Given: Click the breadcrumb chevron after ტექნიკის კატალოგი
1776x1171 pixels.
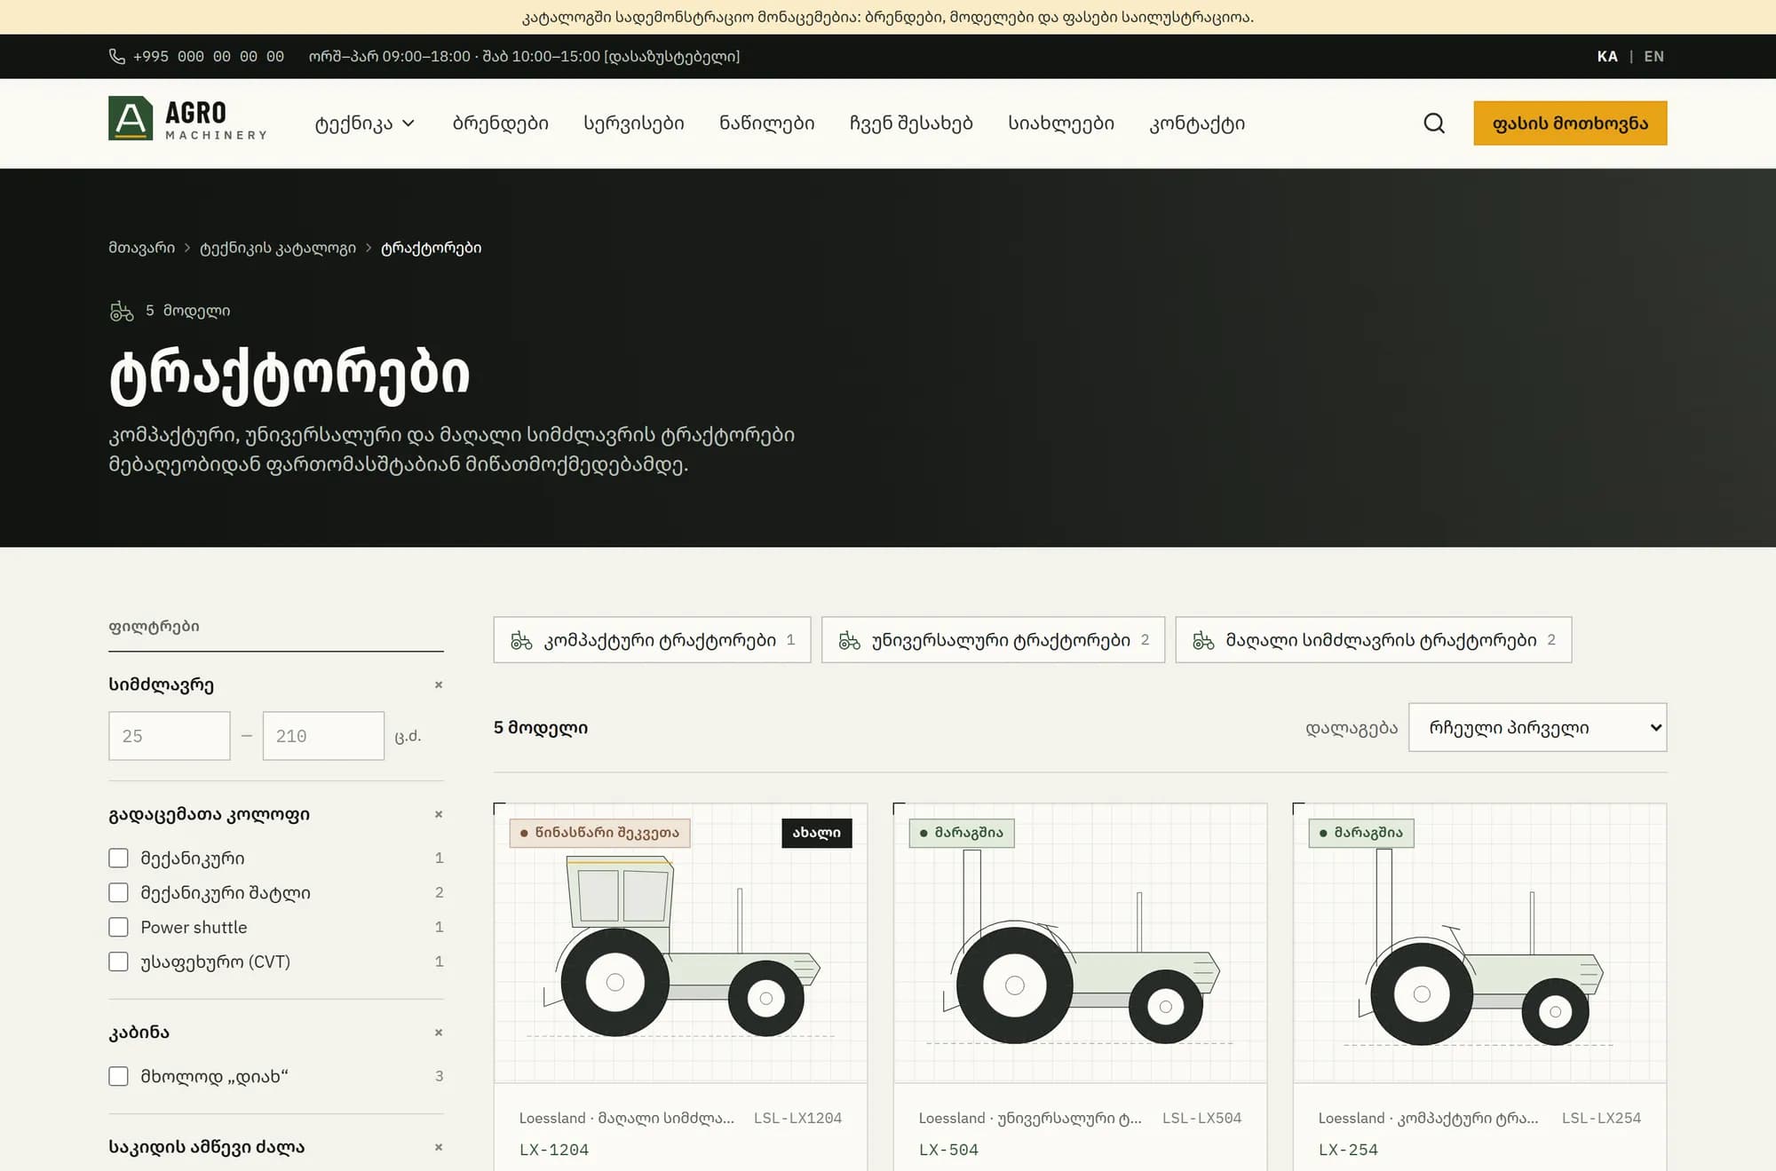Looking at the screenshot, I should click(369, 248).
